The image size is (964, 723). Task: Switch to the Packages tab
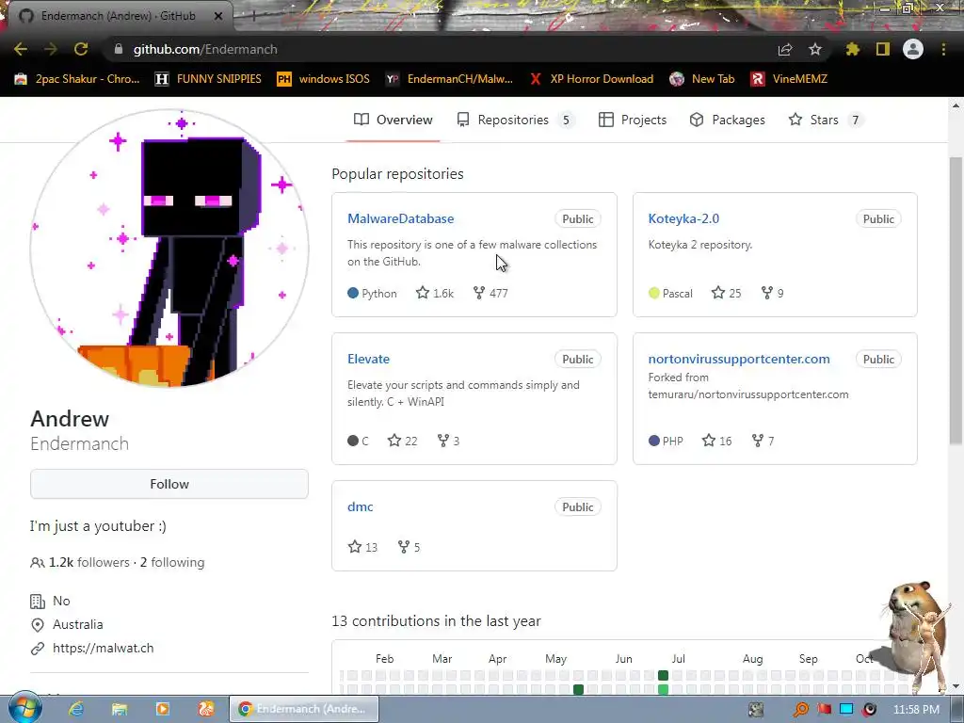click(728, 120)
